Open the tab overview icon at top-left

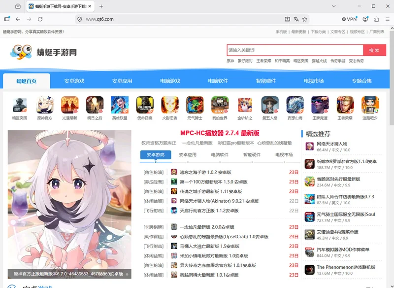point(18,6)
